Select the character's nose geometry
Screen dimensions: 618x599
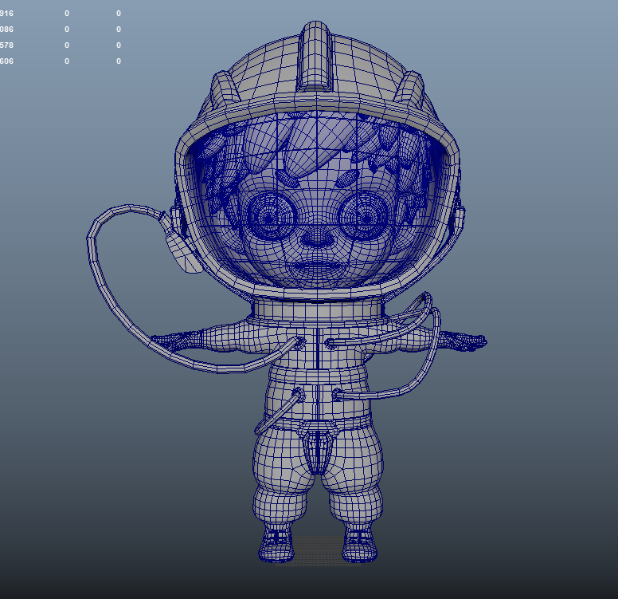pyautogui.click(x=317, y=236)
